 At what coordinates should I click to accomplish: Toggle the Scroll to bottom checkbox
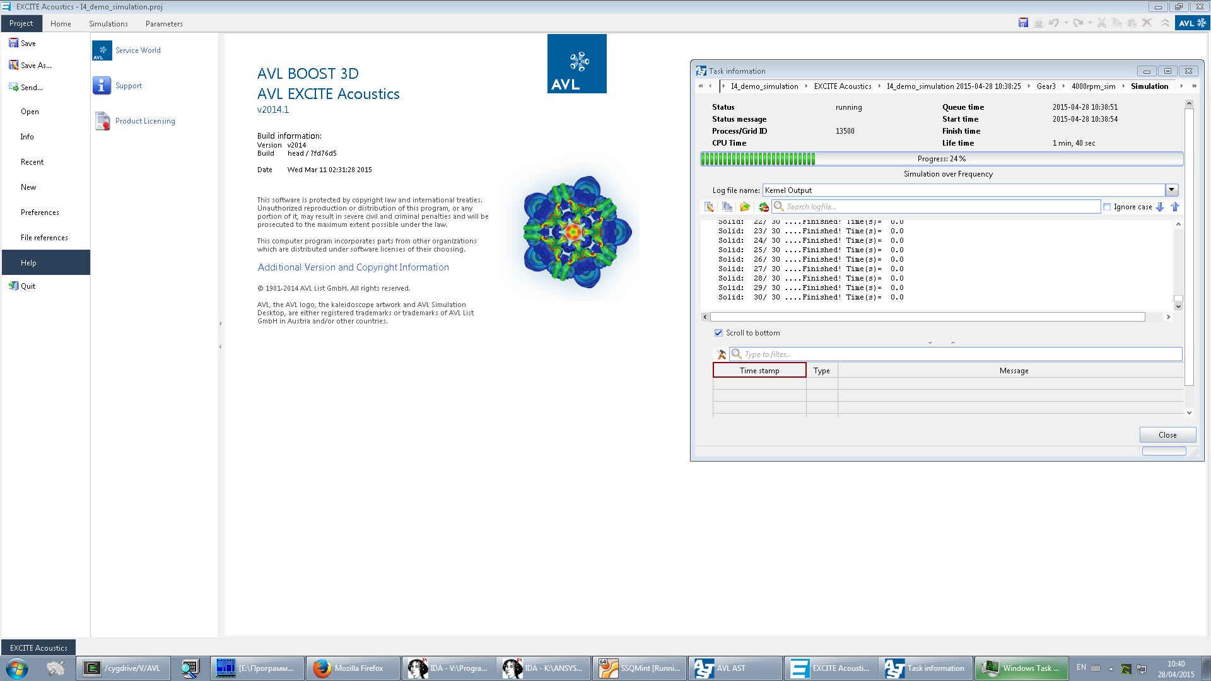718,333
